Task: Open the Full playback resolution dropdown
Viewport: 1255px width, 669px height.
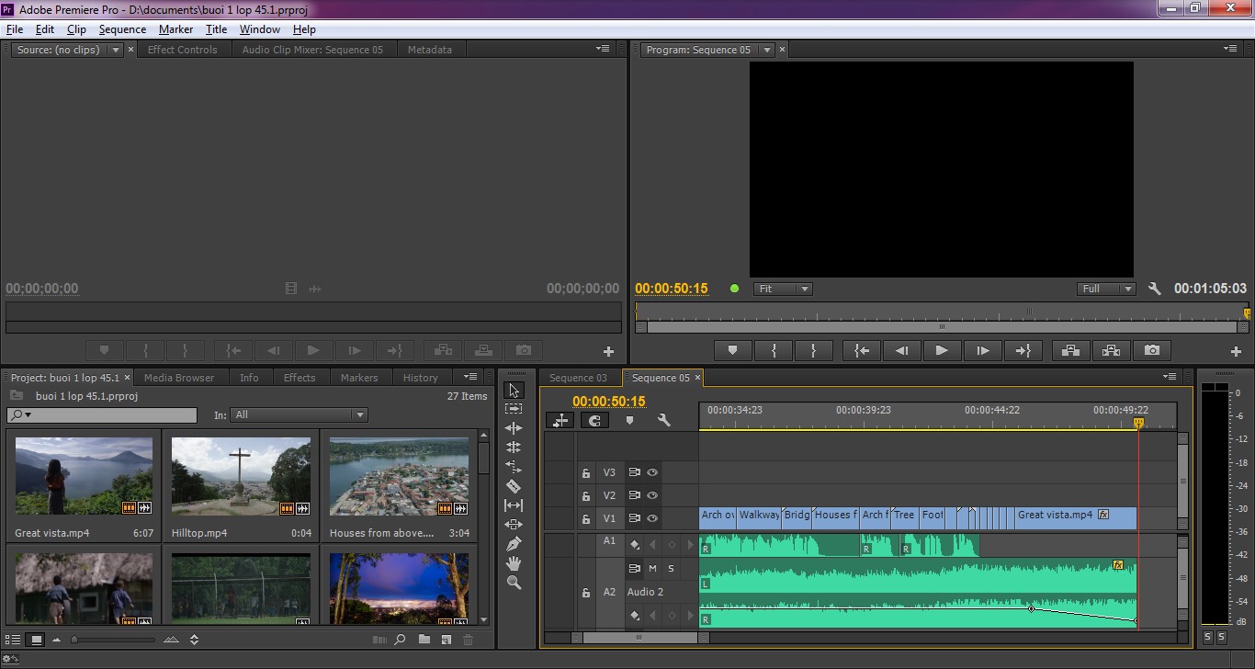Action: [x=1107, y=289]
